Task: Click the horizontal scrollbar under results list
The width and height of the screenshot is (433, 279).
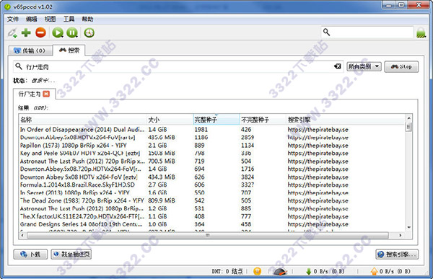Action: [x=208, y=236]
